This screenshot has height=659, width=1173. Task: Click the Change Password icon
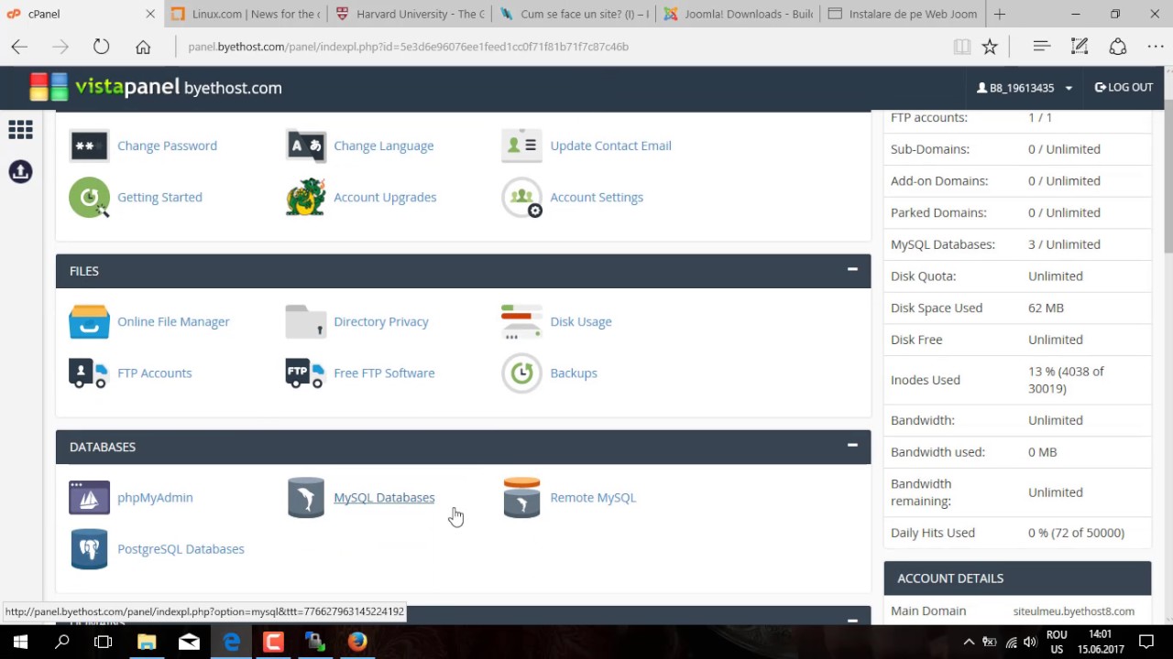[x=89, y=146]
